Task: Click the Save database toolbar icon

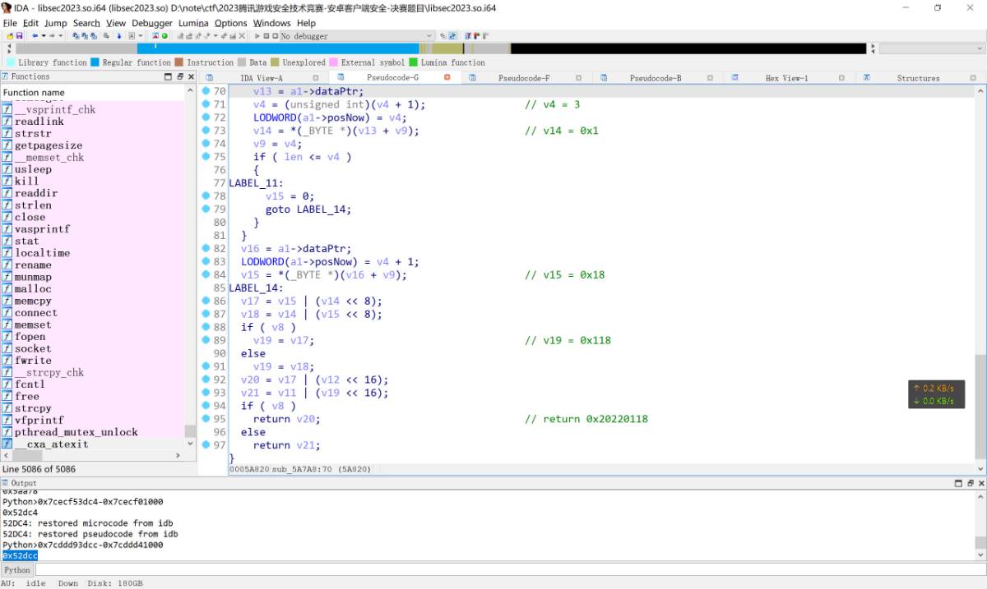Action: pyautogui.click(x=19, y=36)
